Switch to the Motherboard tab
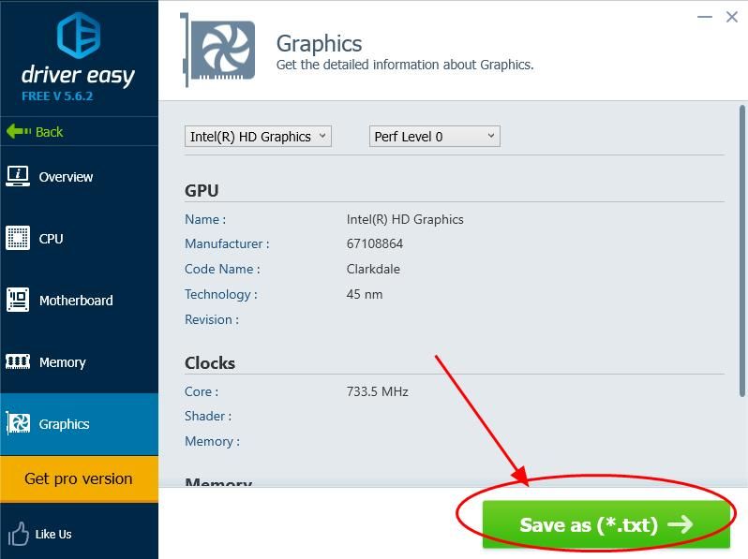The image size is (748, 559). pyautogui.click(x=76, y=301)
